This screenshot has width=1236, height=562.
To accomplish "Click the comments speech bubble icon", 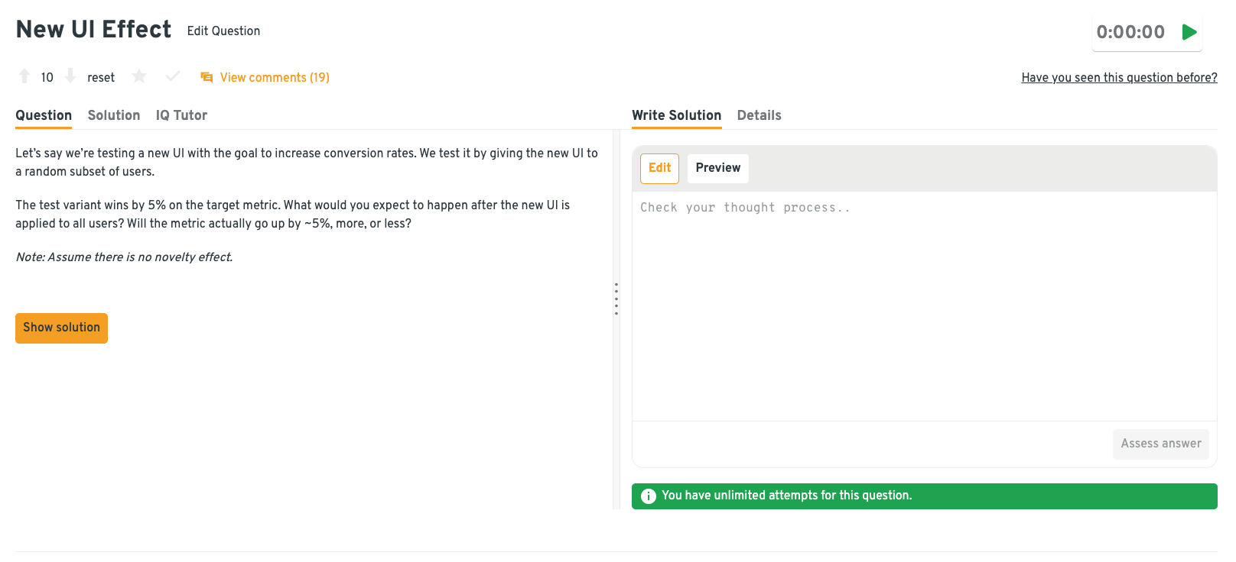I will coord(207,77).
